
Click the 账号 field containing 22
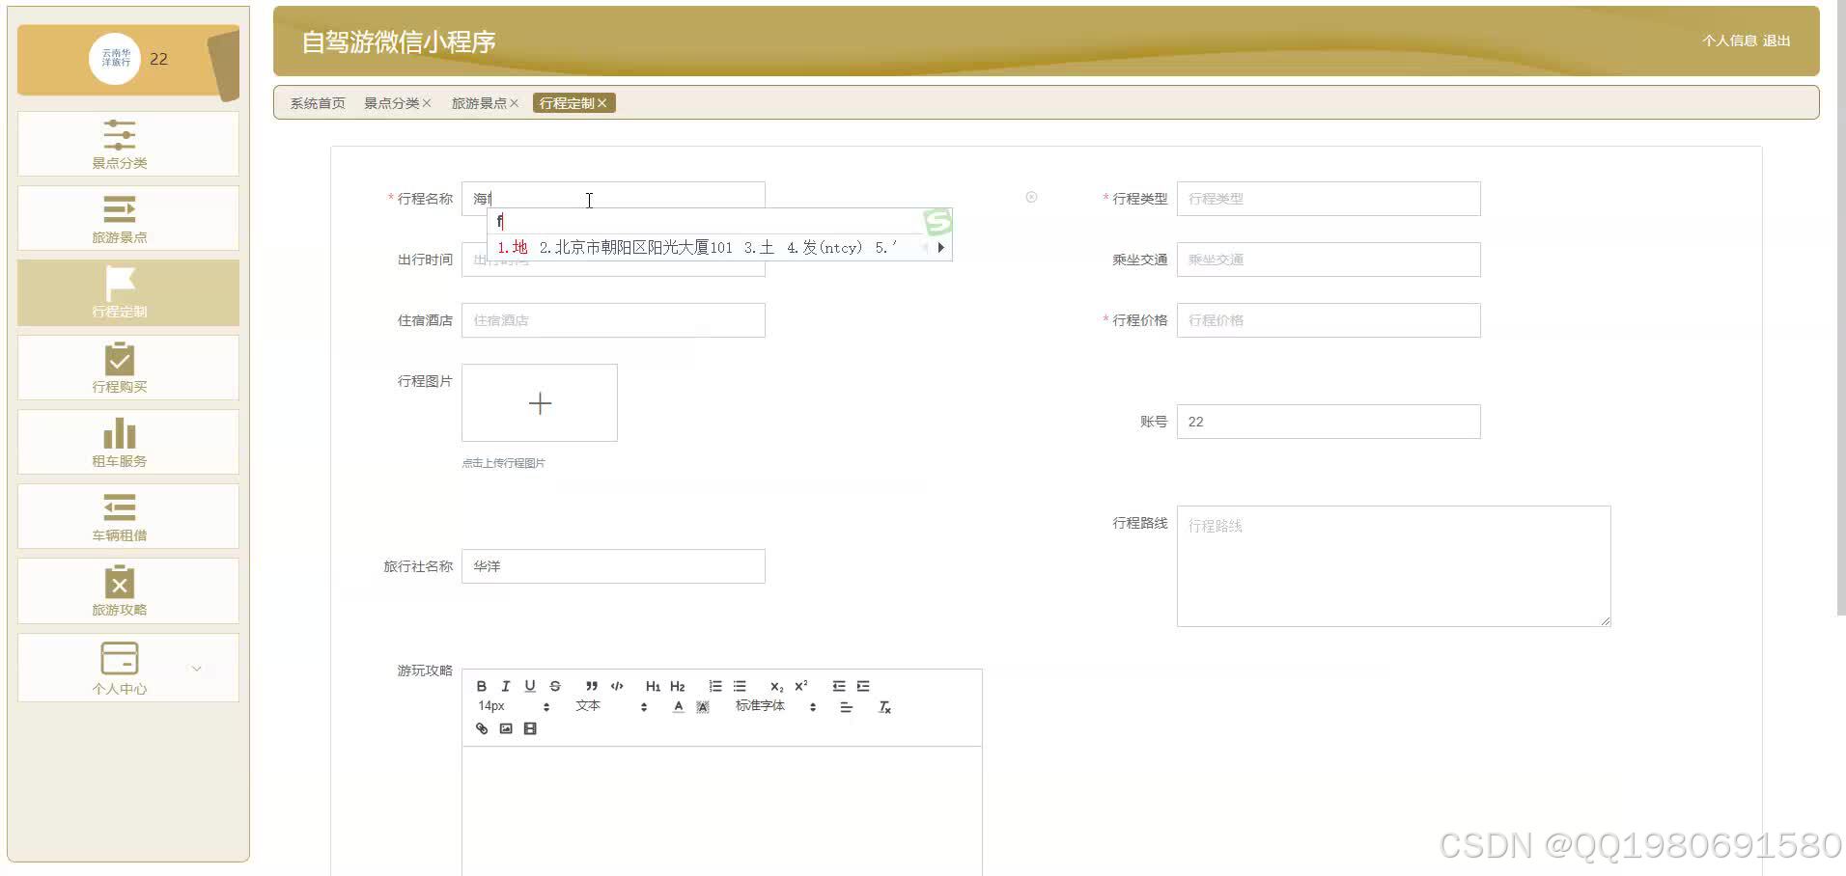[1329, 422]
